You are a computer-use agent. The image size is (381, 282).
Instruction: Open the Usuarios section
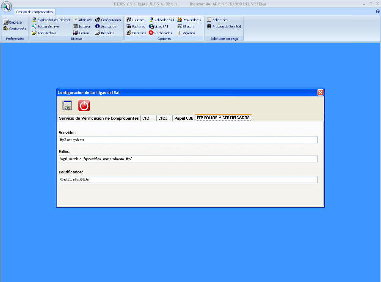[135, 20]
